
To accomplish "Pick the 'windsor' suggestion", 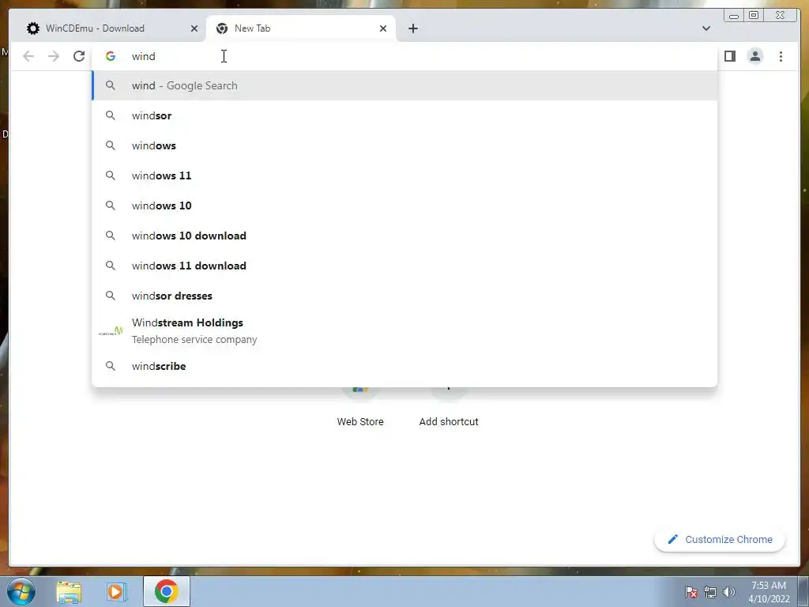I will pos(404,115).
